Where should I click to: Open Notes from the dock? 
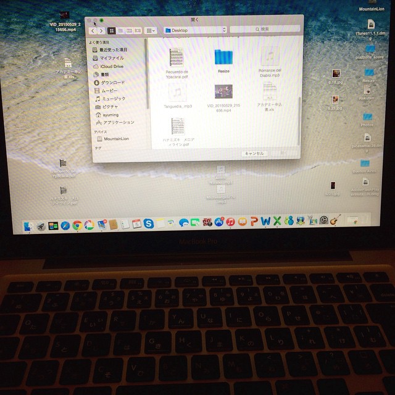160,223
